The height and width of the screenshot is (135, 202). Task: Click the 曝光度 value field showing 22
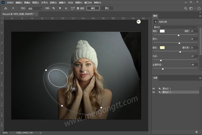(x=194, y=48)
